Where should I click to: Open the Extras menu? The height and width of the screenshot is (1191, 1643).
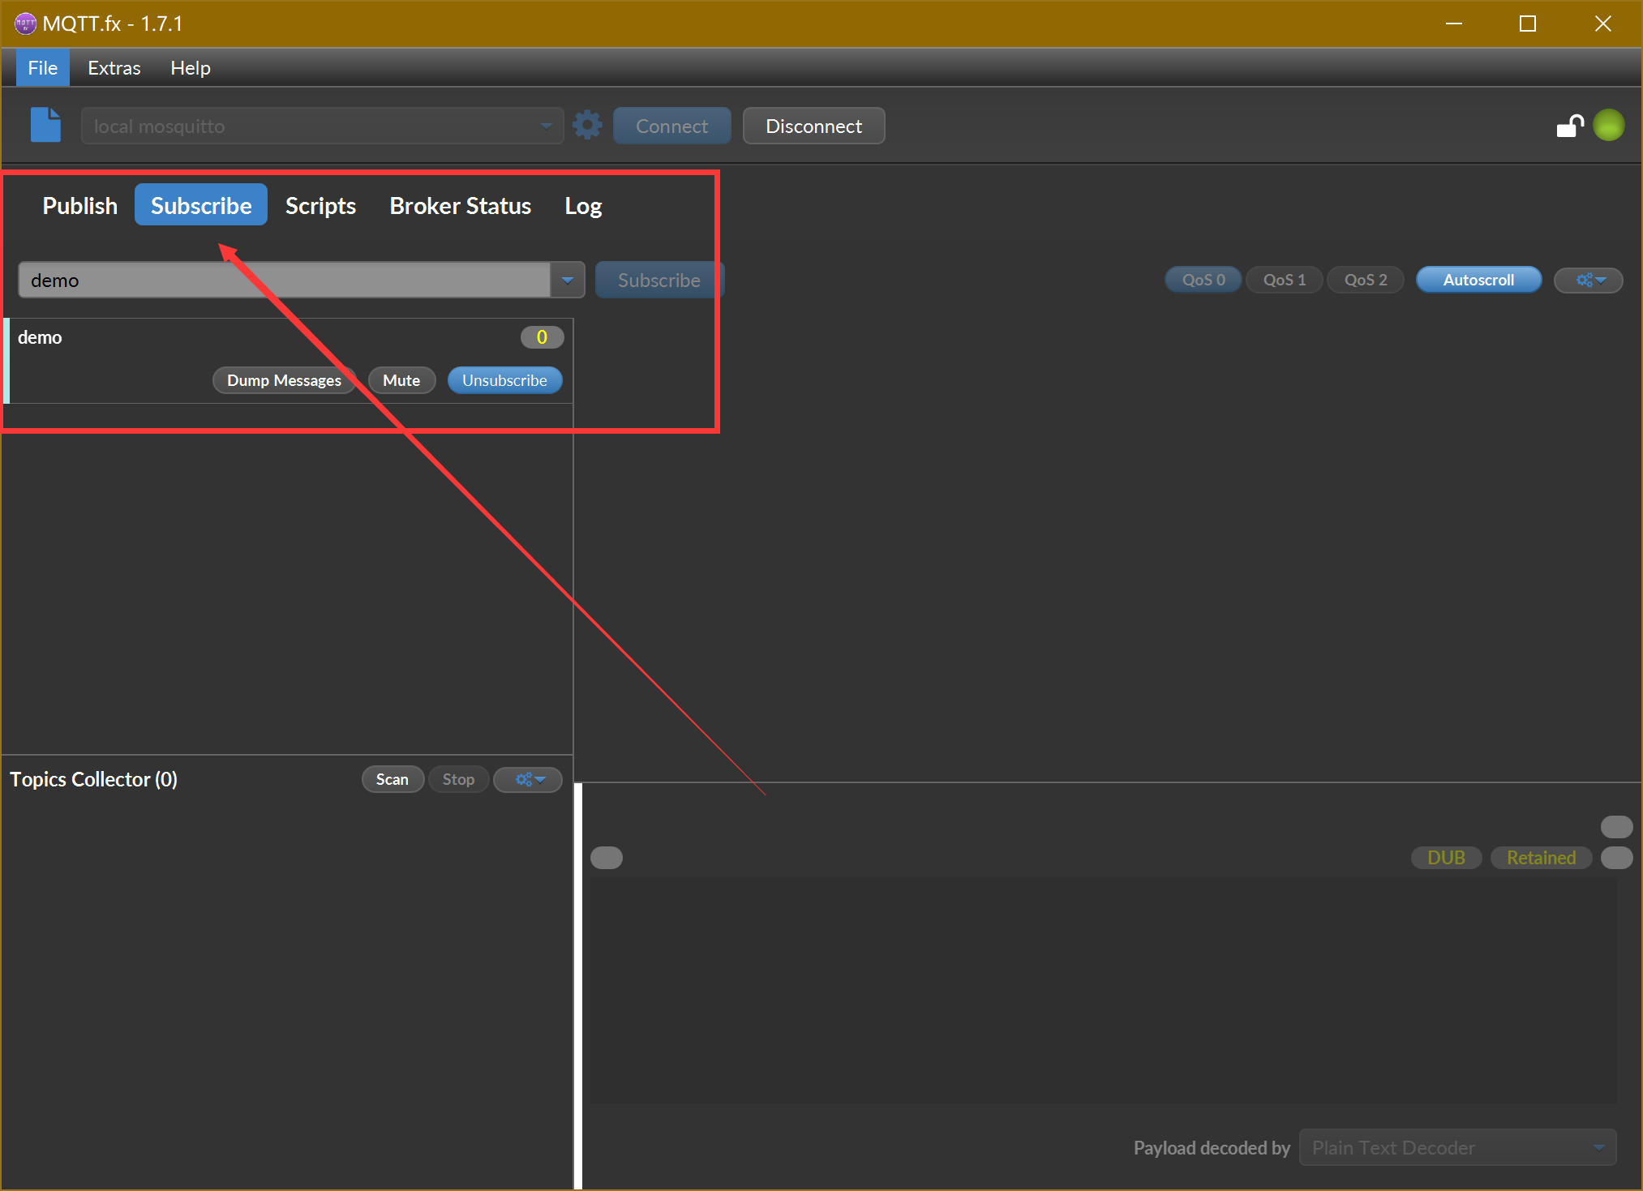[x=114, y=68]
